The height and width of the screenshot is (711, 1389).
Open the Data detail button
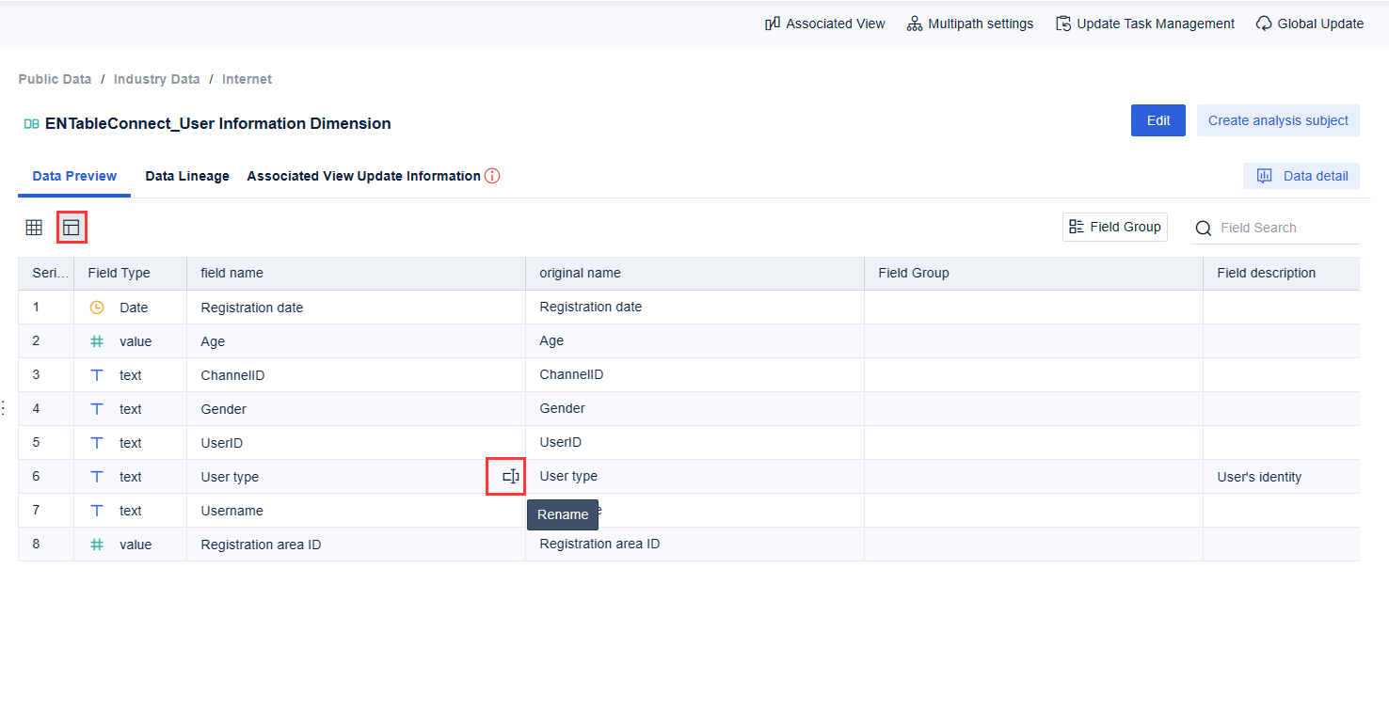[1301, 176]
